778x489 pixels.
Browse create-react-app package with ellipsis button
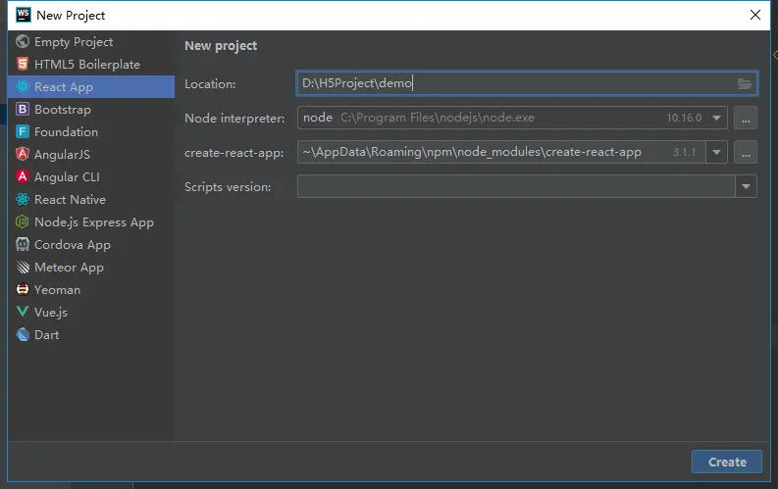(746, 152)
